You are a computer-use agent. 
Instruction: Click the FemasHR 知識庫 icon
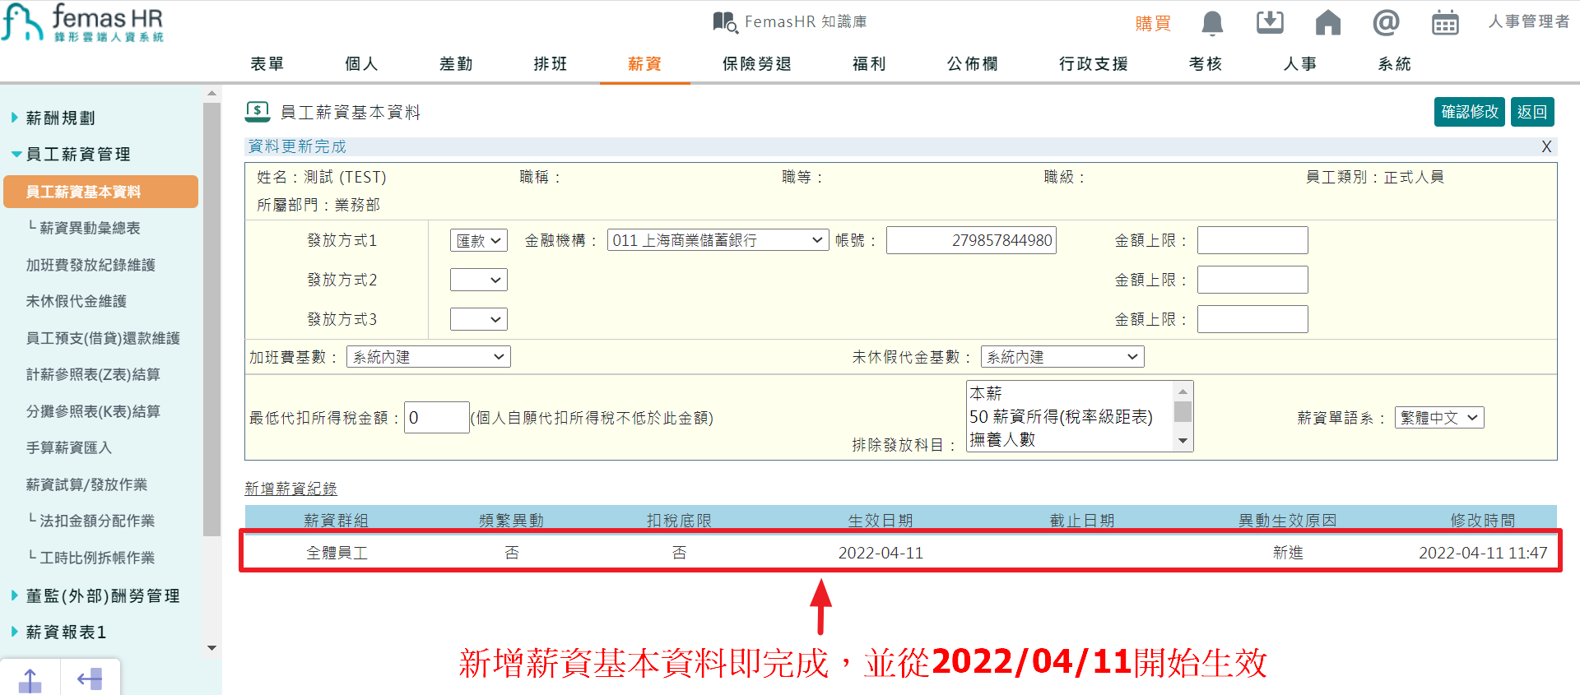(725, 21)
